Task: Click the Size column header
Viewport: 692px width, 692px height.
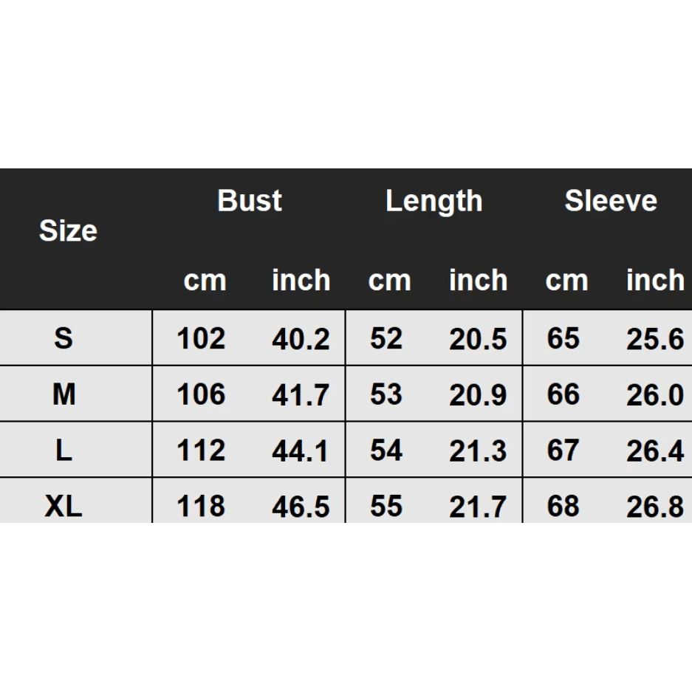Action: pos(68,231)
